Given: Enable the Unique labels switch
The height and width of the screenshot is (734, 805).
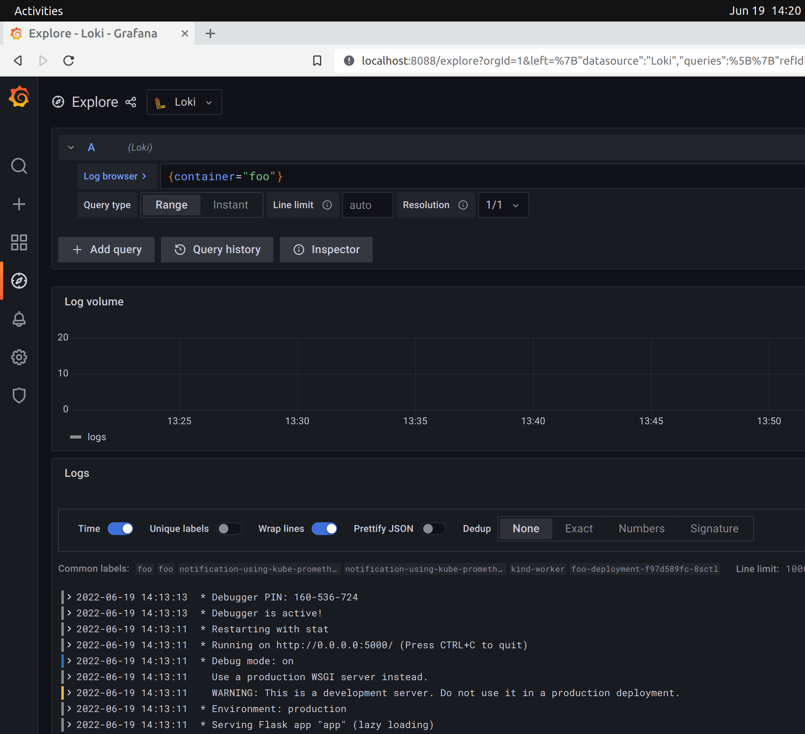Looking at the screenshot, I should tap(229, 529).
